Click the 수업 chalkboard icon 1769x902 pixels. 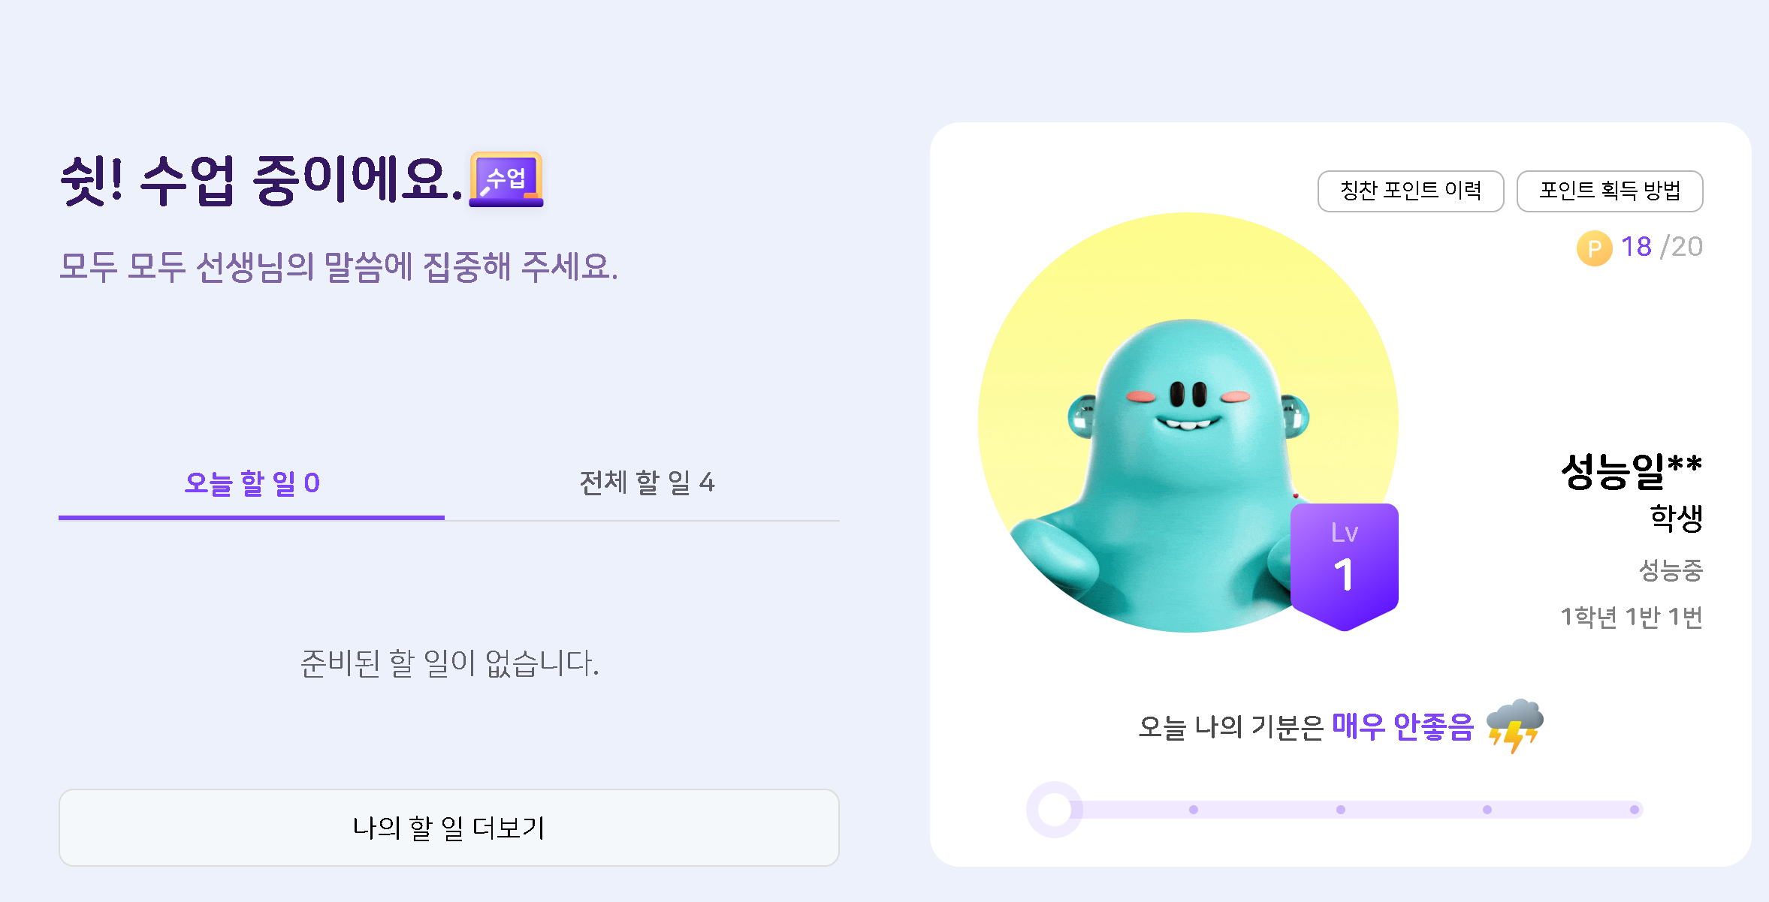tap(506, 179)
